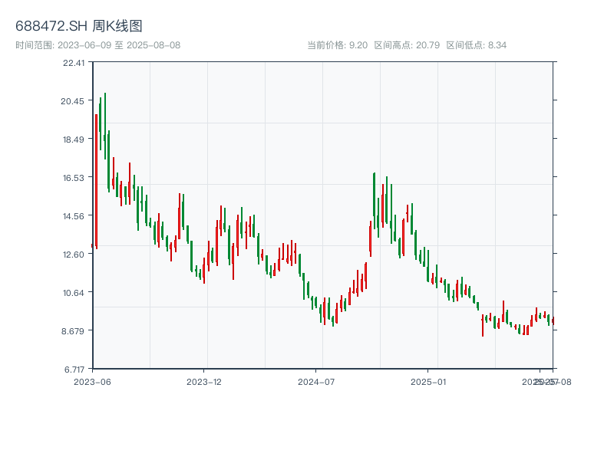Click the 时间范围 2023-06-09 至 2025-08-08 text
The image size is (614, 460).
(x=98, y=45)
